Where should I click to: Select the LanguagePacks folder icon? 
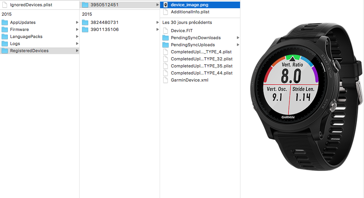[x=5, y=36]
